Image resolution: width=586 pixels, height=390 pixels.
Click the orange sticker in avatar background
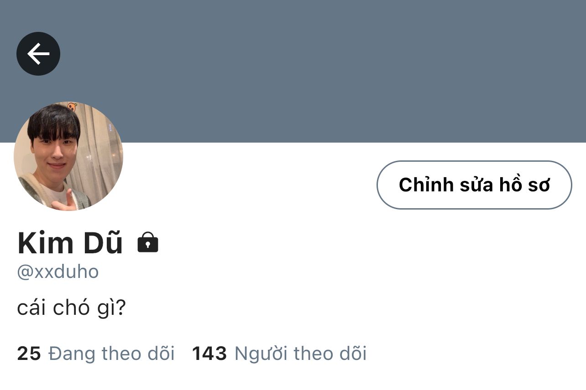(72, 108)
